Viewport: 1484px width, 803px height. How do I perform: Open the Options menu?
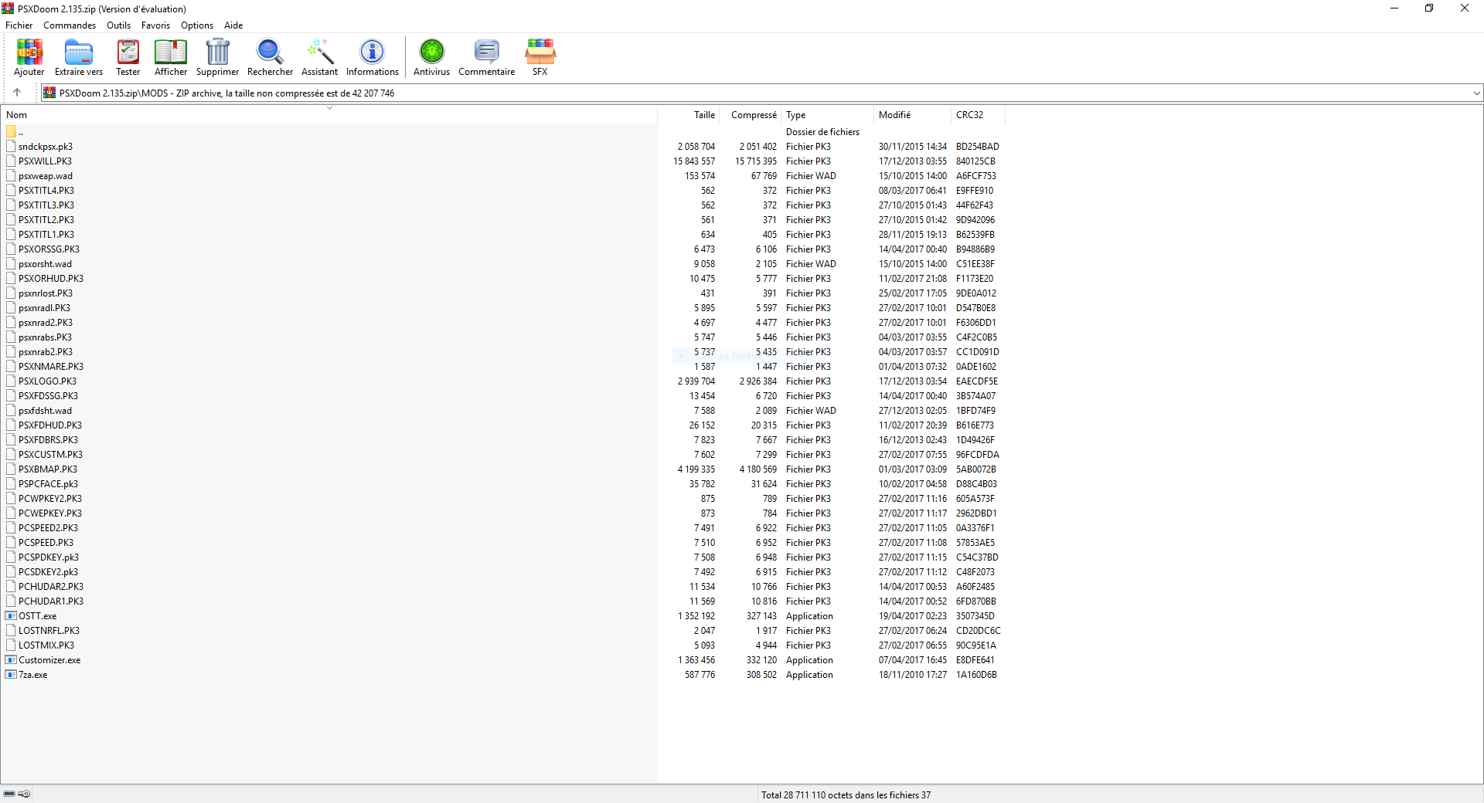pyautogui.click(x=197, y=25)
